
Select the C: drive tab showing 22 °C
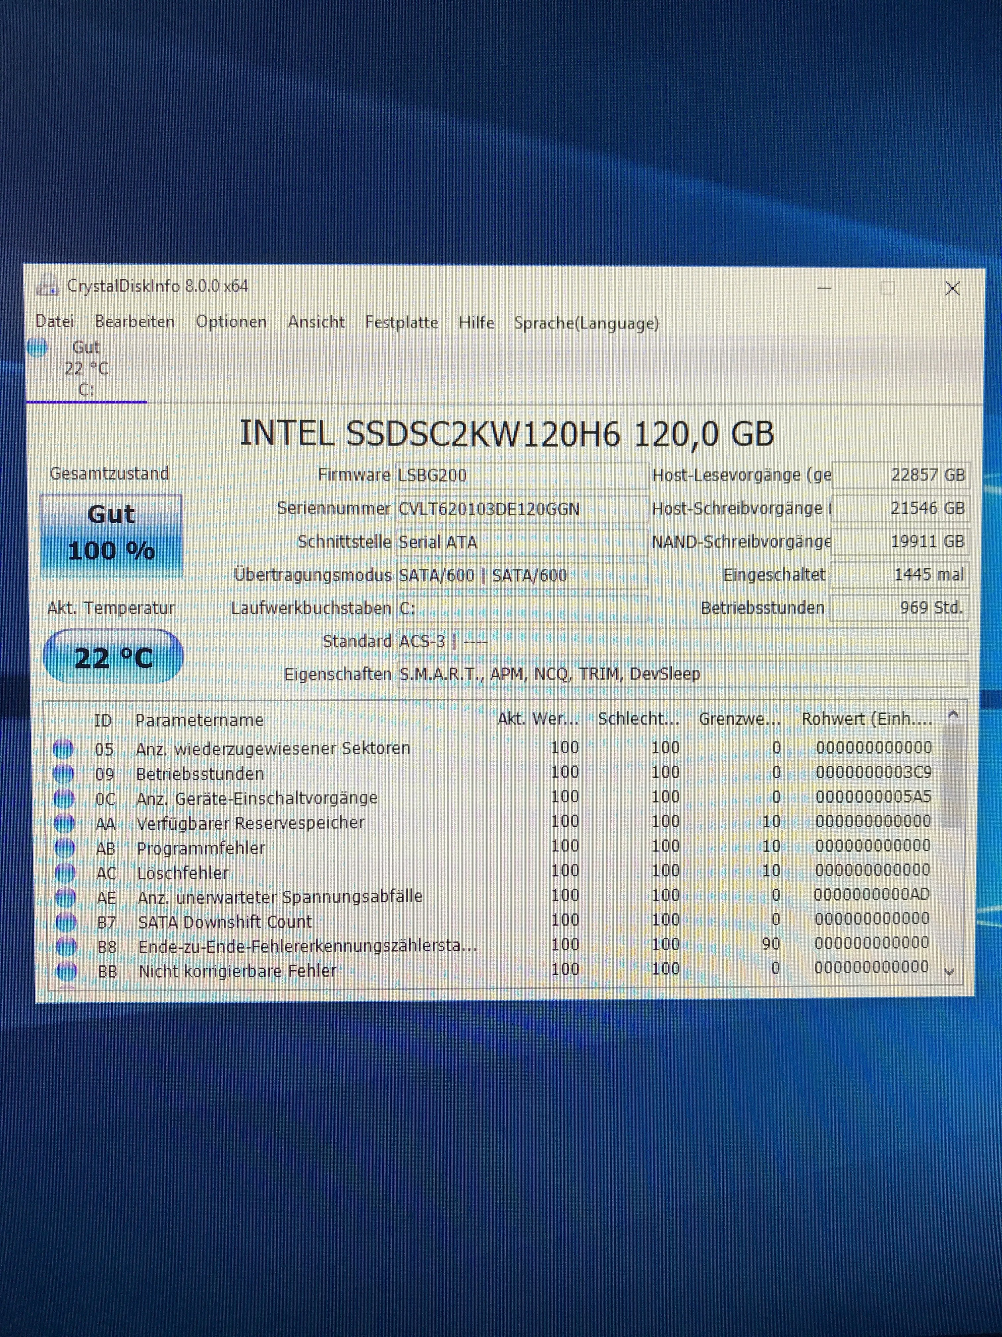point(86,368)
